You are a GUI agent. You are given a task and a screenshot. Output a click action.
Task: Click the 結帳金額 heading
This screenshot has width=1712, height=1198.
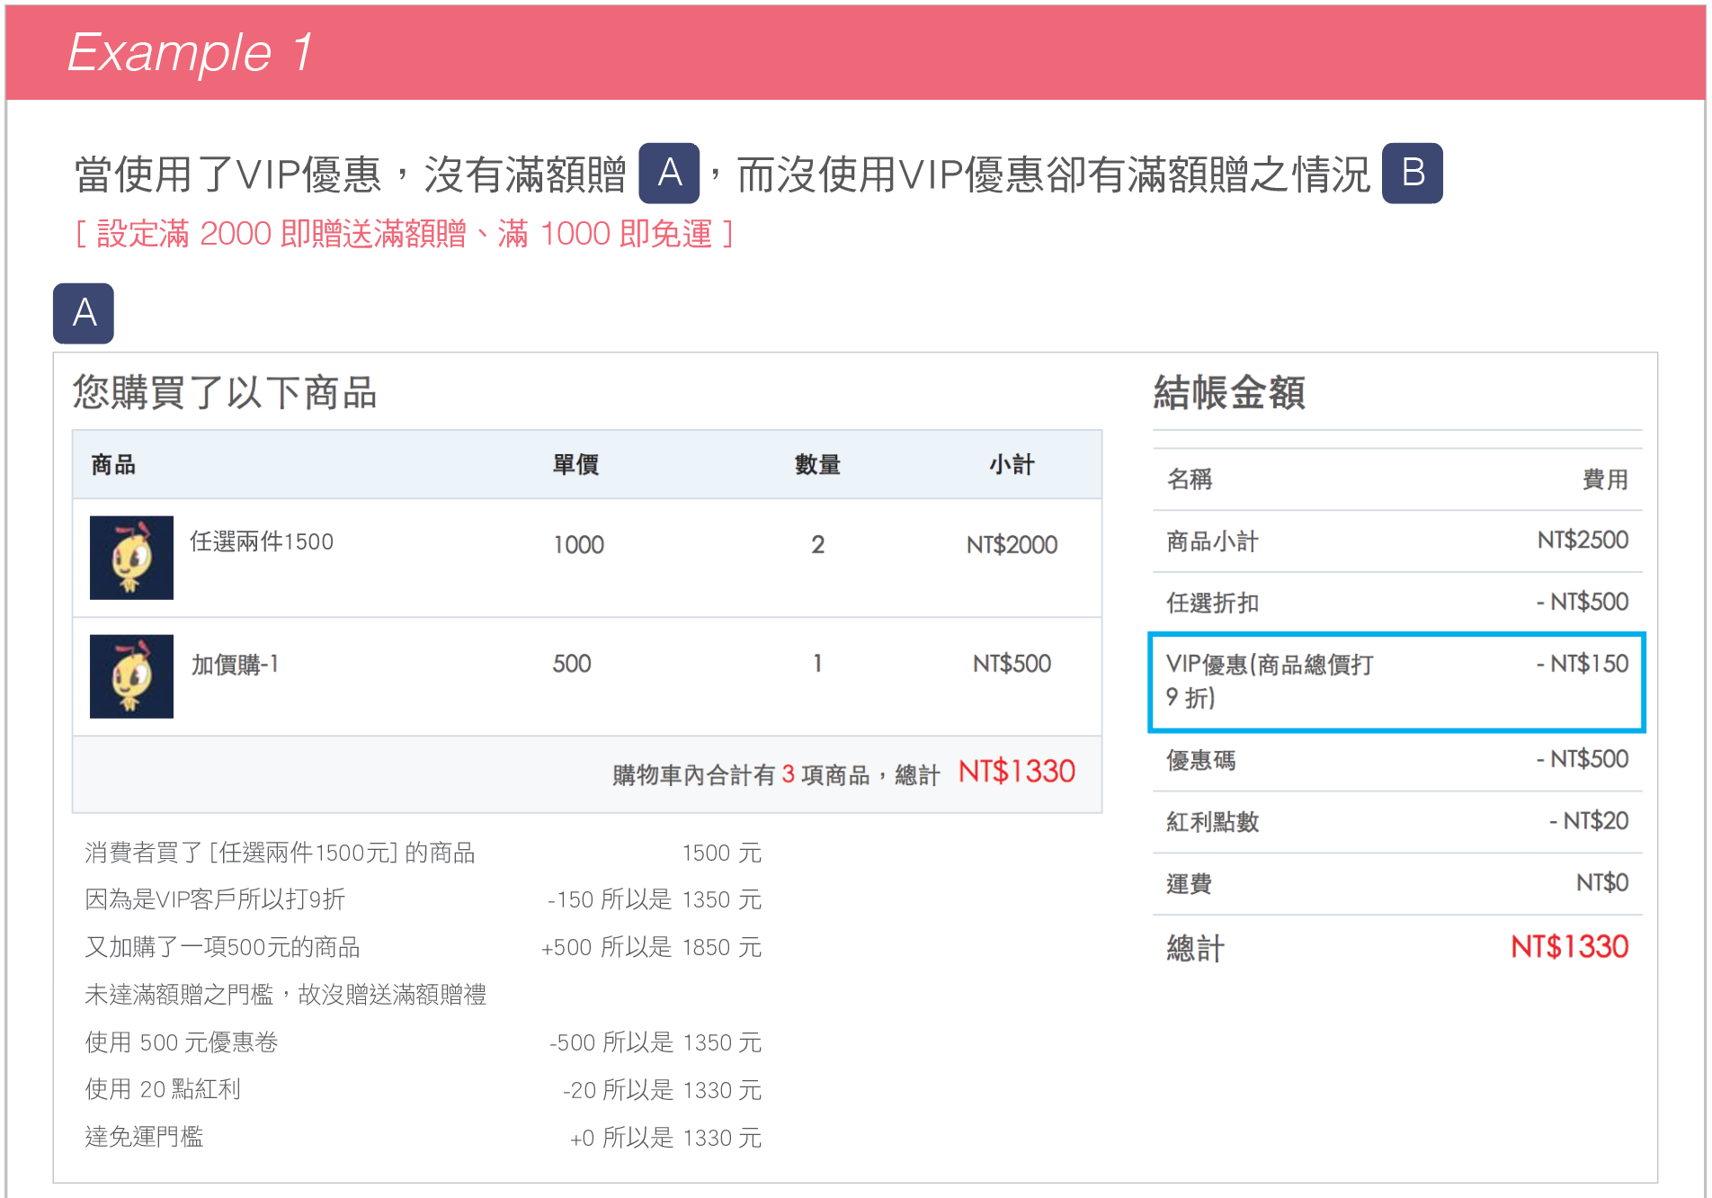click(1229, 393)
